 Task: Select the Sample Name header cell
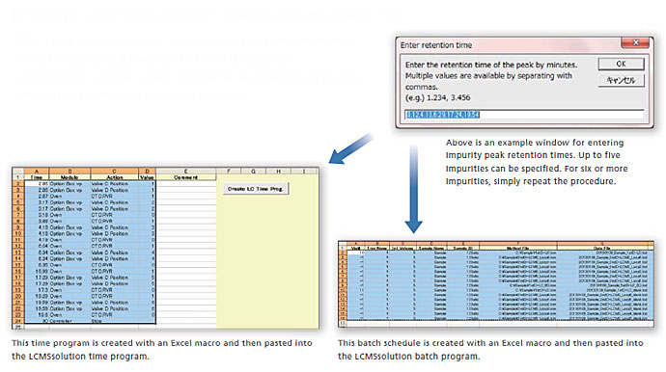(431, 248)
